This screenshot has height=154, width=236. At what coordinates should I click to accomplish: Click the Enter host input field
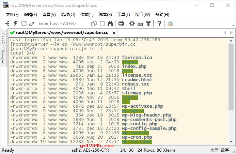point(62,24)
